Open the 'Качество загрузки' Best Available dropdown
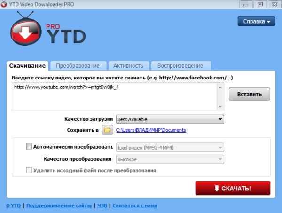The image size is (282, 213). (x=170, y=119)
